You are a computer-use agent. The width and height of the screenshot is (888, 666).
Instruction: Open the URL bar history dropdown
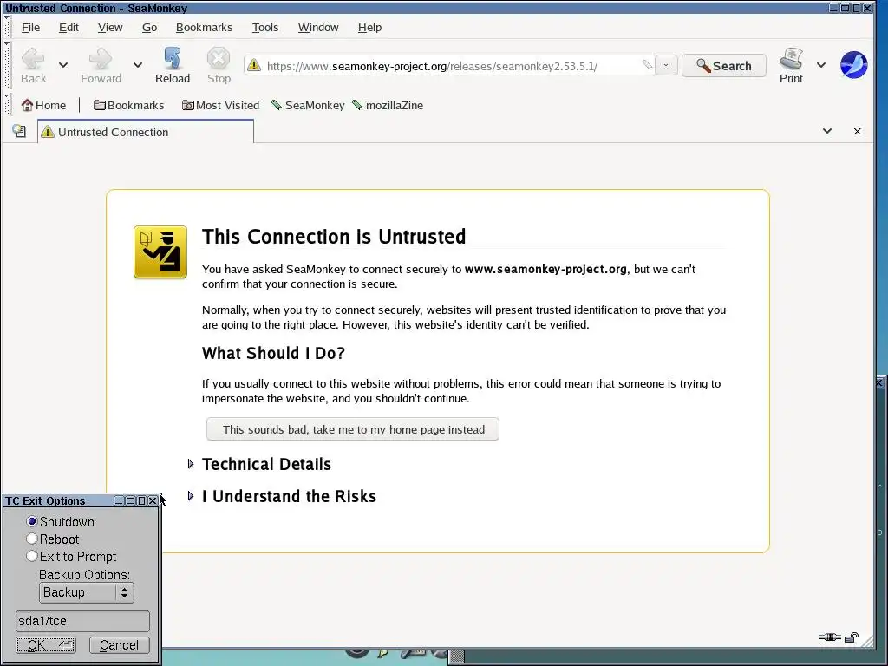666,65
